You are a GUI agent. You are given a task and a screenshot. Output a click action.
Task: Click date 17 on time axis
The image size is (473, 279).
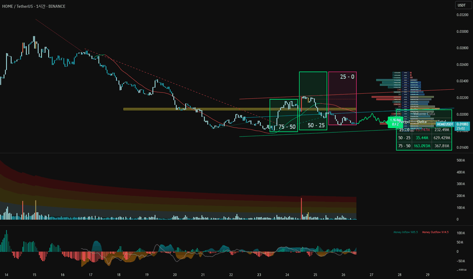point(90,275)
